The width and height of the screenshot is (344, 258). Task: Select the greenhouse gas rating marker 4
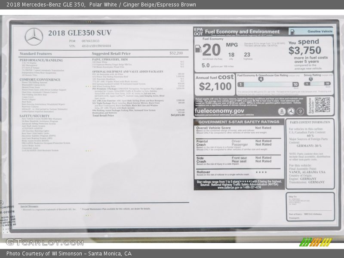tap(261, 80)
